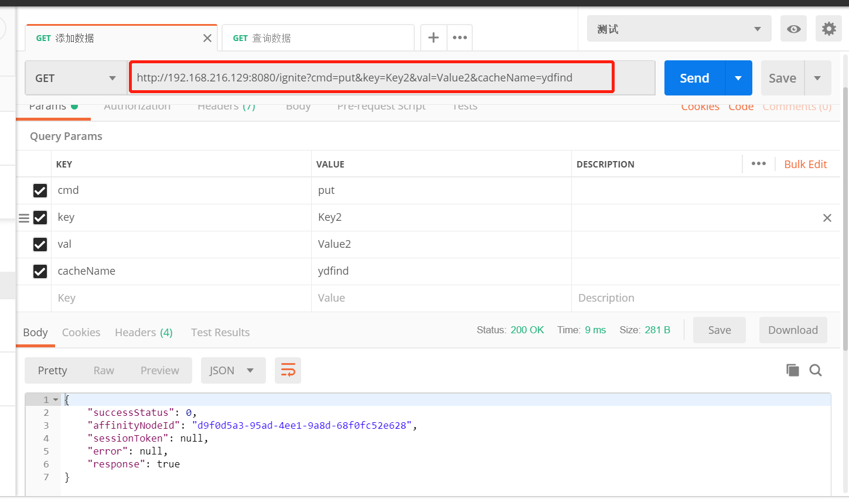View the response in Raw mode

104,370
